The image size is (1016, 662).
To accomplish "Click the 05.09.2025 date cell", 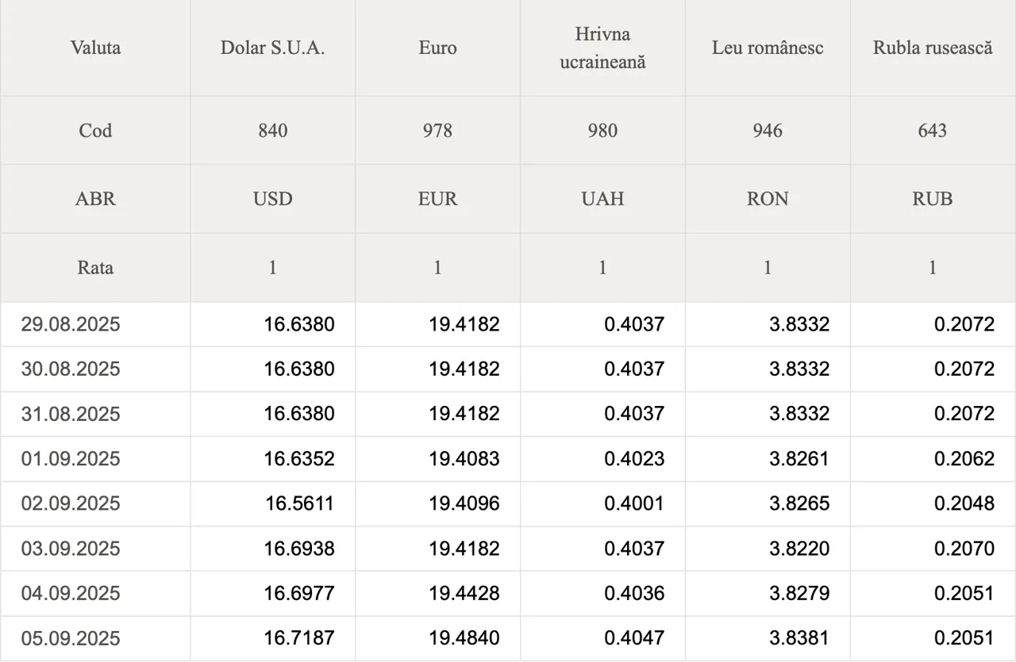I will (x=95, y=638).
